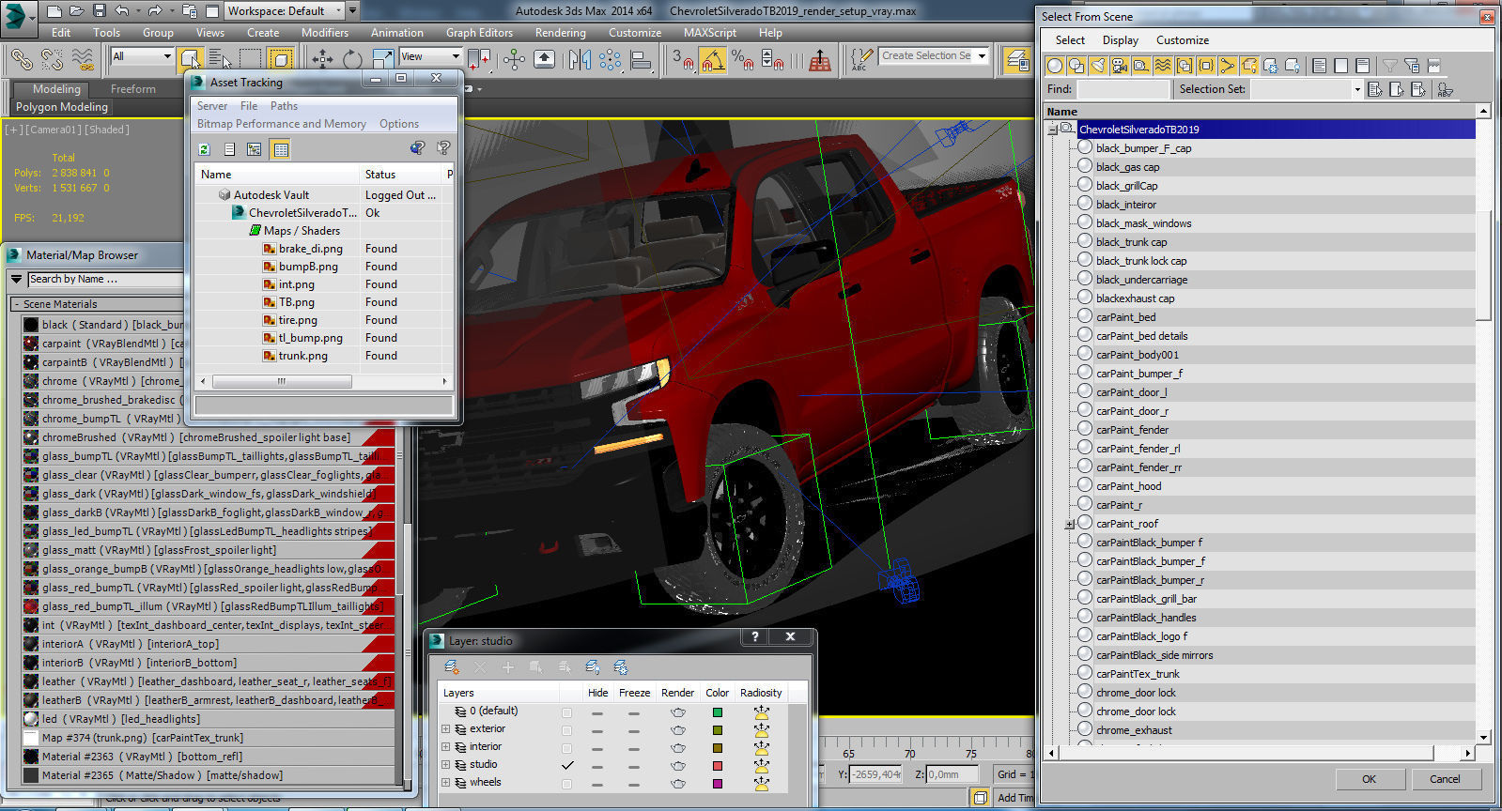Expand the interior layer tree

point(445,747)
